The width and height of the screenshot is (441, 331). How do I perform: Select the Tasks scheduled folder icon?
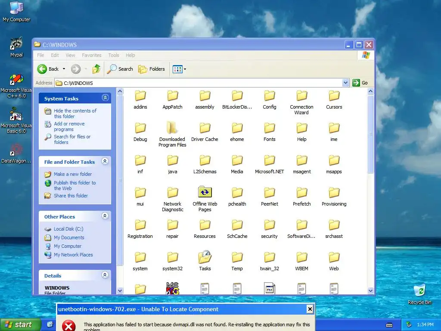tap(205, 257)
